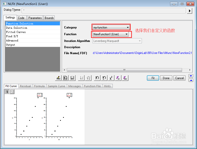The height and width of the screenshot is (149, 197).
Task: Click the peak up-down arrows icon
Action: pos(88,78)
